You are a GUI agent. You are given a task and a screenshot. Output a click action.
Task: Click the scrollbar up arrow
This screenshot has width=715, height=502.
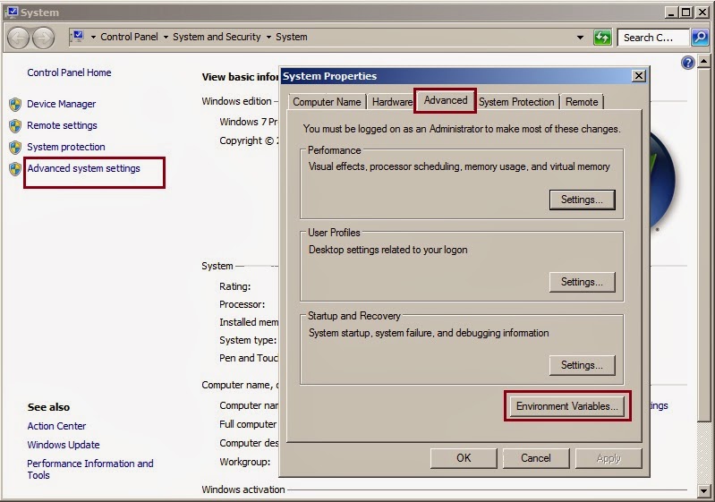[x=703, y=61]
